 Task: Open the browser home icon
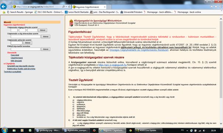212,7
